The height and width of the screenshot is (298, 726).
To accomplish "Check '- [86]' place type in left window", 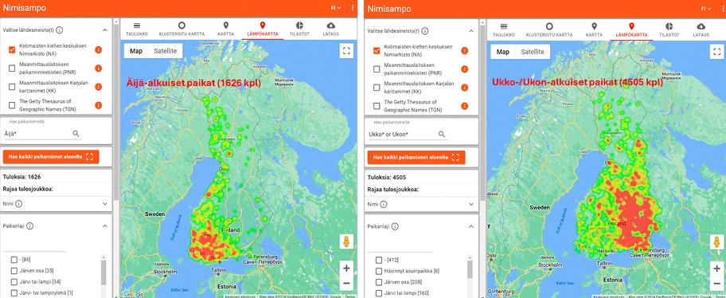I will [14, 260].
